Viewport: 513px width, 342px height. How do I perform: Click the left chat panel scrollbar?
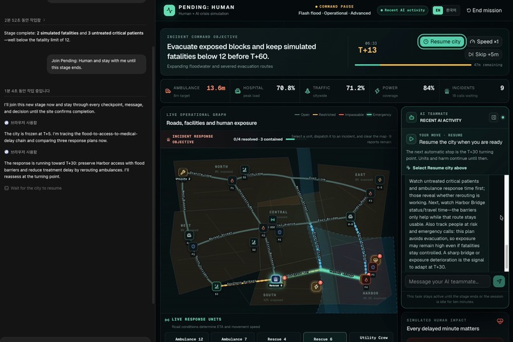point(154,175)
